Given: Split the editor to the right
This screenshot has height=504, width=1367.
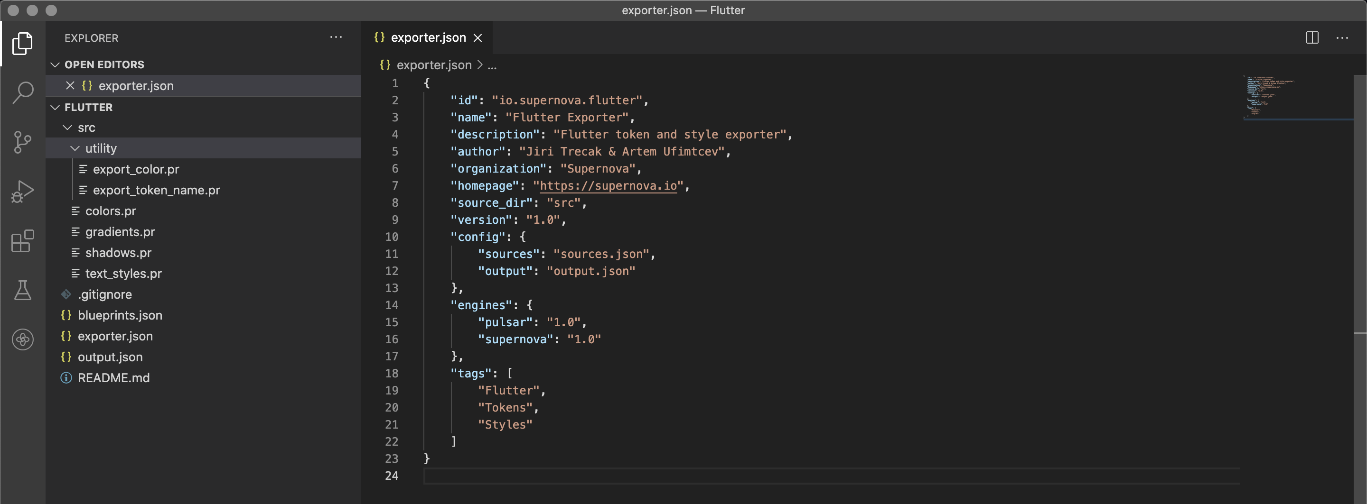Looking at the screenshot, I should pos(1312,37).
